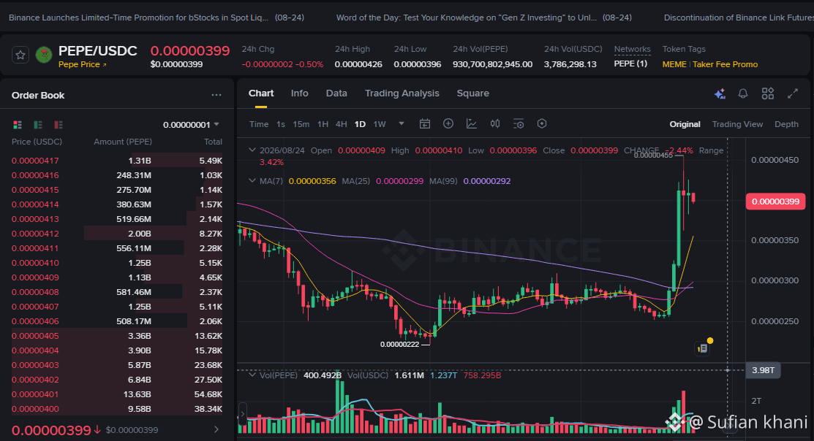
Task: Click the Amount (PEPE) column header
Action: (123, 142)
